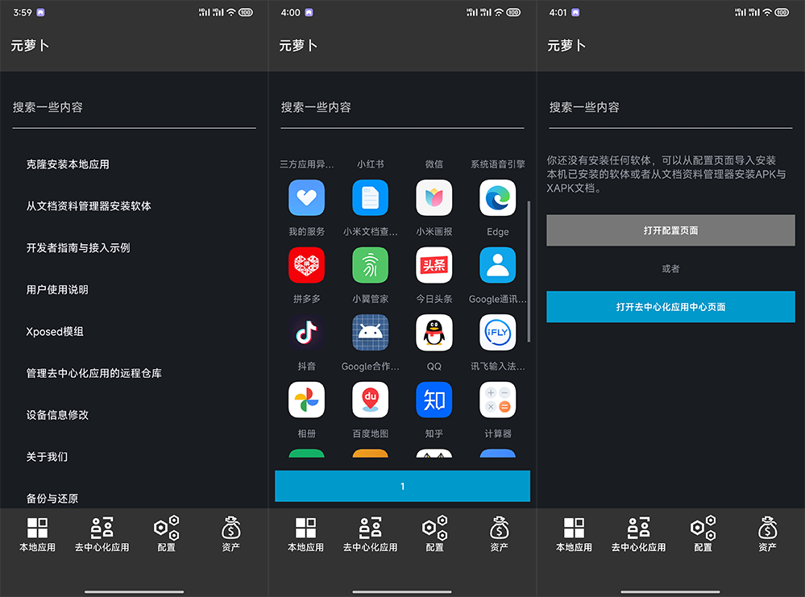Select the Edge browser icon
The height and width of the screenshot is (597, 805).
(497, 197)
